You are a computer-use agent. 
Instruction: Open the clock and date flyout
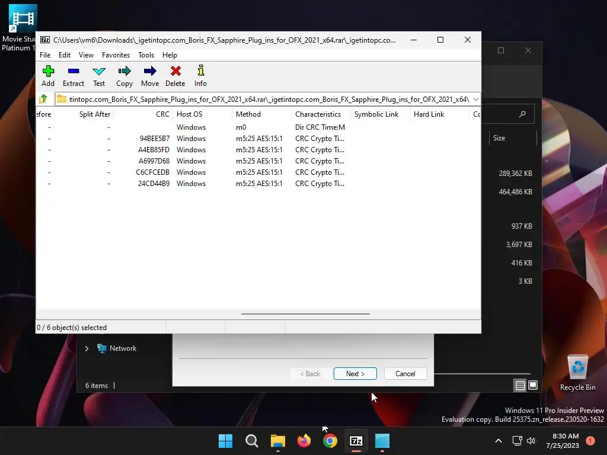(563, 441)
